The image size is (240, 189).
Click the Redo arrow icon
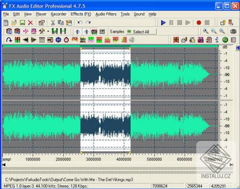coord(88,22)
